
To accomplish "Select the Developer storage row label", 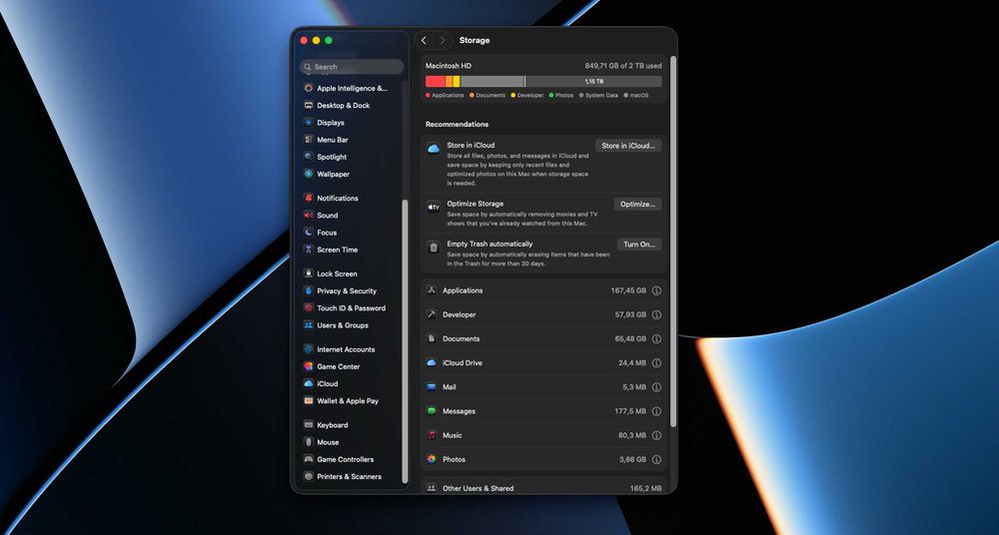I will click(460, 315).
